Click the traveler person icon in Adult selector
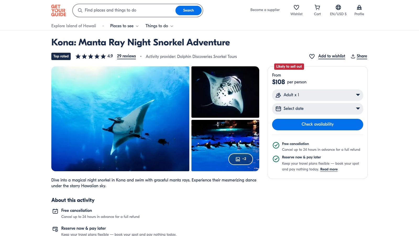This screenshot has height=236, width=419. click(278, 95)
